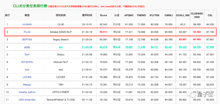
Task: Click the 排行 column header
Action: tap(7, 15)
